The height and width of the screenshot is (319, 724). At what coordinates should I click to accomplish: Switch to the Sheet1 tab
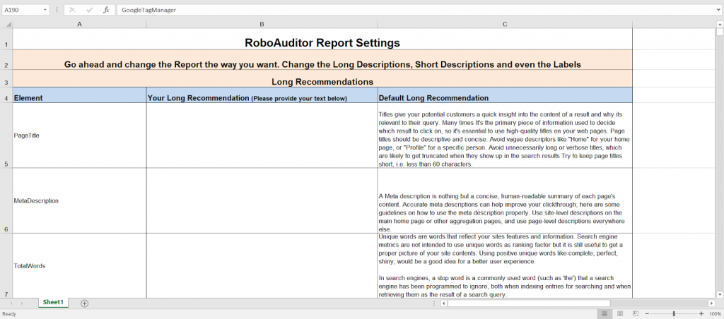53,302
